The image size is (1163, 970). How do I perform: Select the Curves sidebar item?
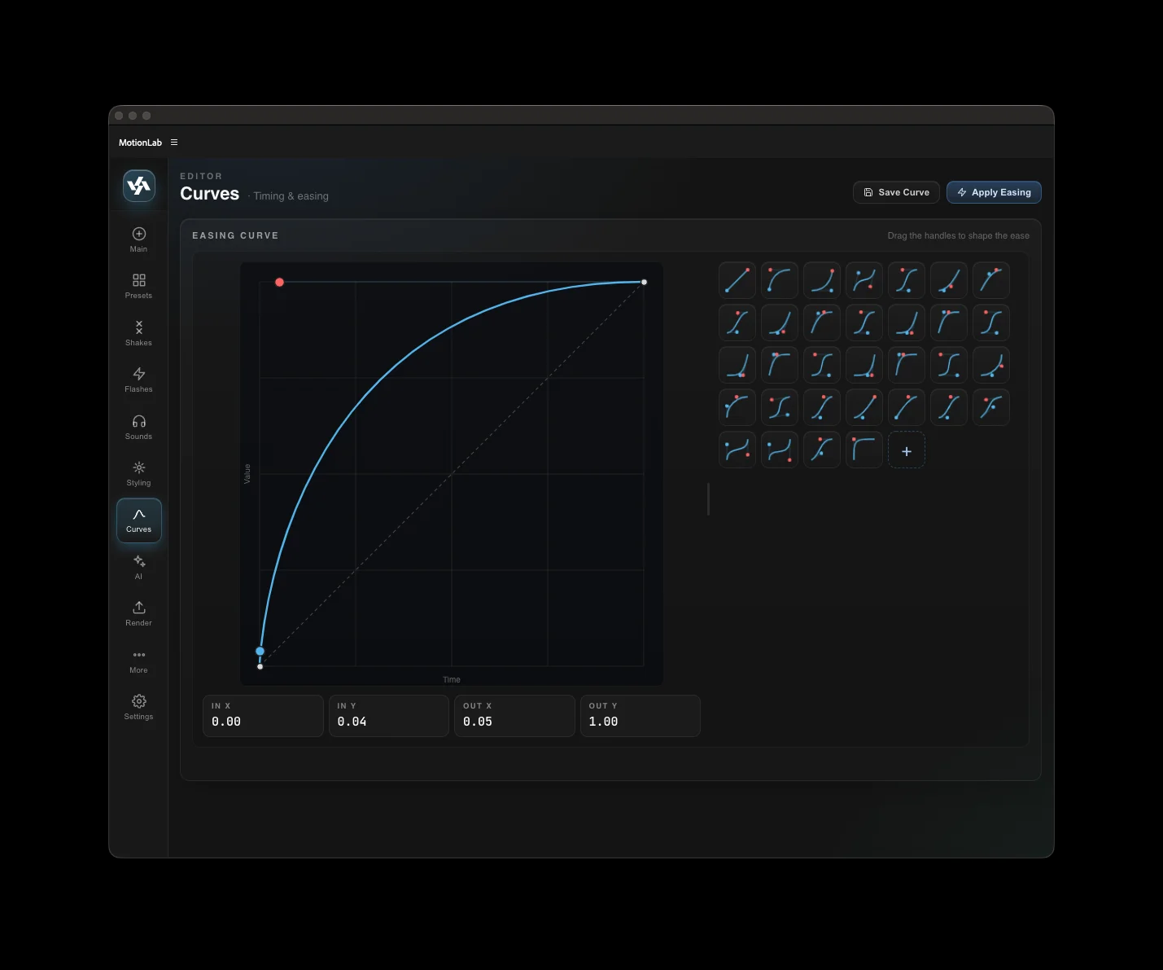click(138, 520)
